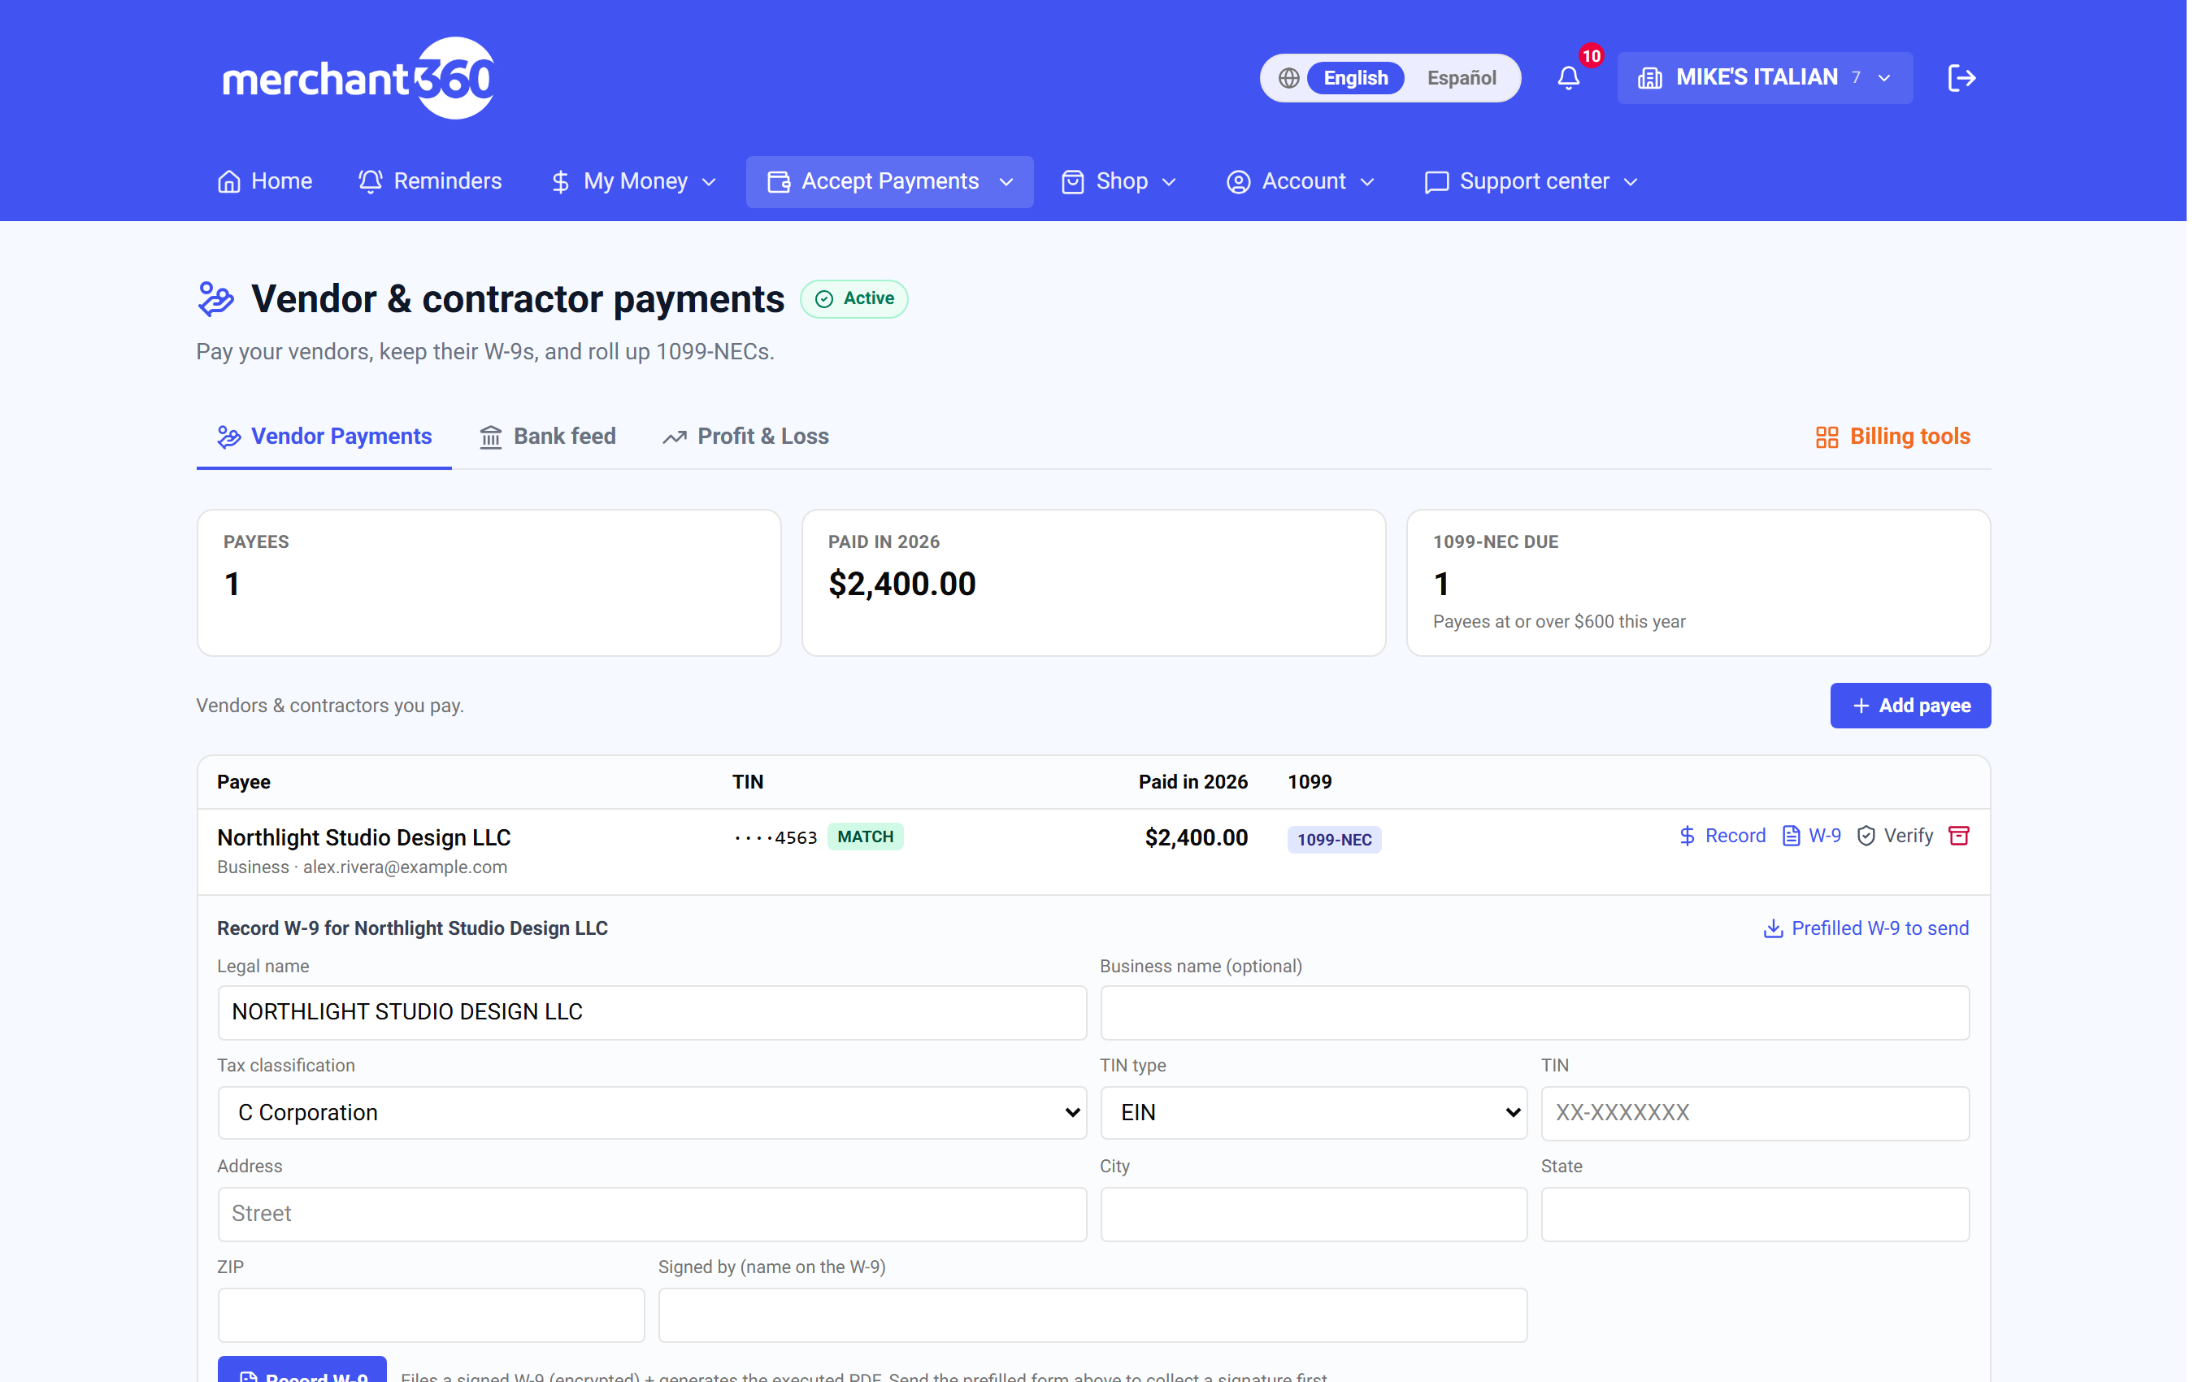Click the Legal name field
Viewport: 2211px width, 1382px height.
[653, 1013]
